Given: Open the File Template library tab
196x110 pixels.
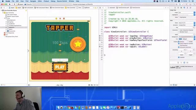Looking at the screenshot, I should click(178, 63).
